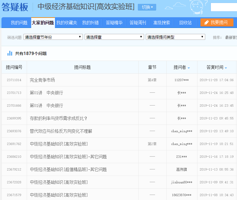The height and width of the screenshot is (200, 237).
Task: Open the 答疑精华 tab
Action: 114,23
